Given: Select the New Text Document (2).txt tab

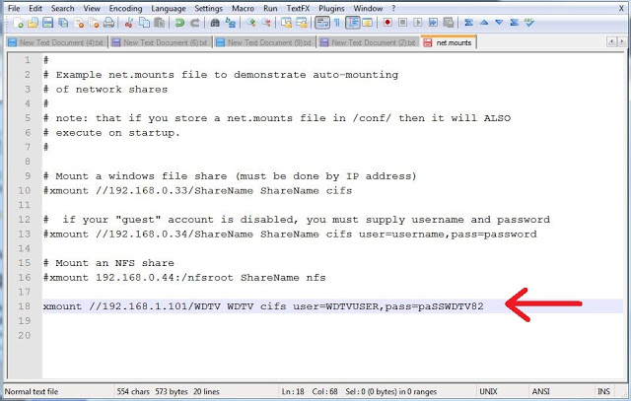Looking at the screenshot, I should click(371, 42).
